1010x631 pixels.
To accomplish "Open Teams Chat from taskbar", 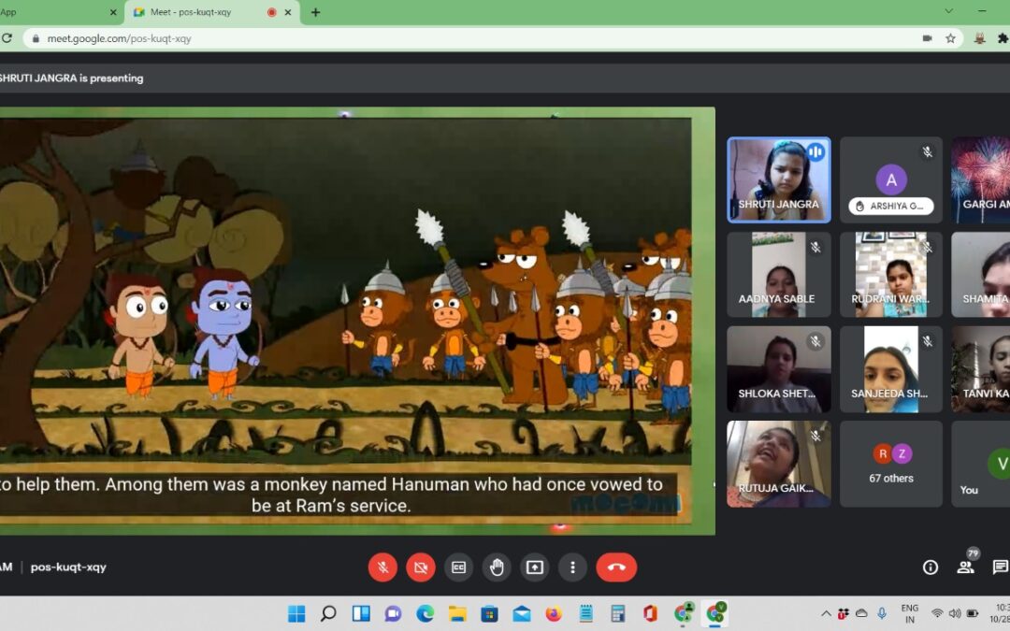I will click(x=393, y=613).
